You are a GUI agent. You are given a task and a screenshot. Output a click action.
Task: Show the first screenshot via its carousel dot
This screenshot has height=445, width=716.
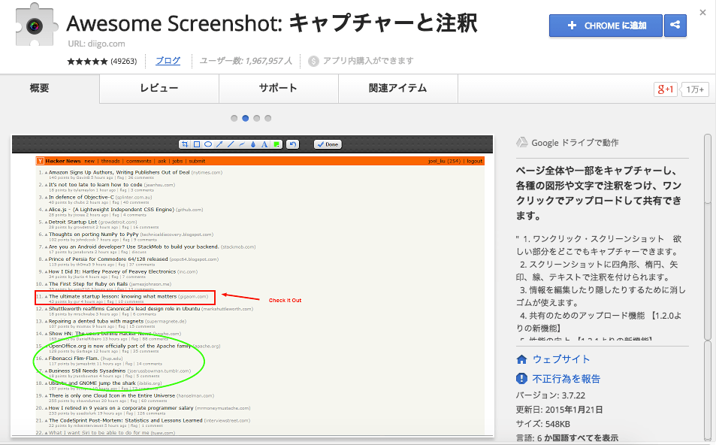point(234,118)
